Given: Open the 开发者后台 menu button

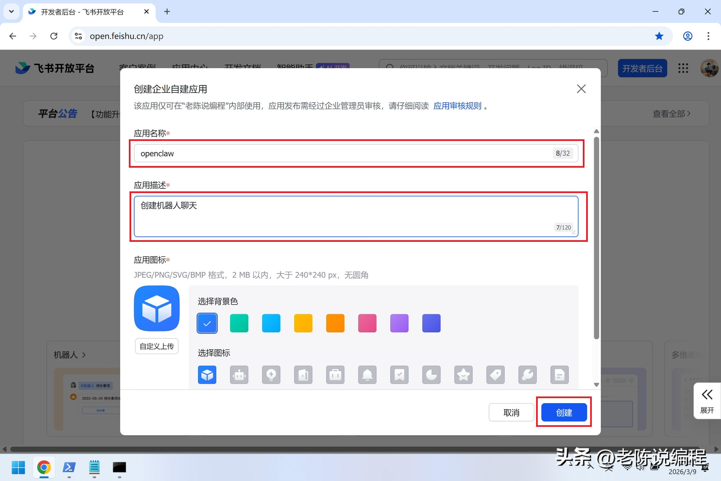Looking at the screenshot, I should 642,68.
